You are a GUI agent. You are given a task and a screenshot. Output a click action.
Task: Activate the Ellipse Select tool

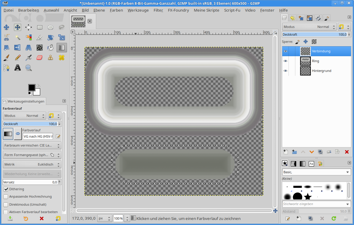(51, 27)
